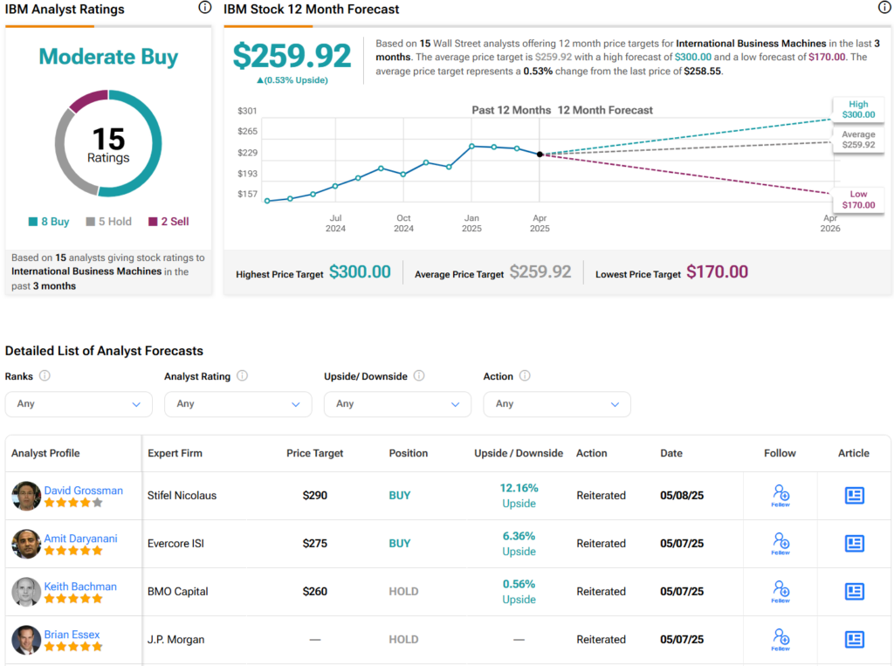894x666 pixels.
Task: Click HOLD position in J.P. Morgan row
Action: 403,639
